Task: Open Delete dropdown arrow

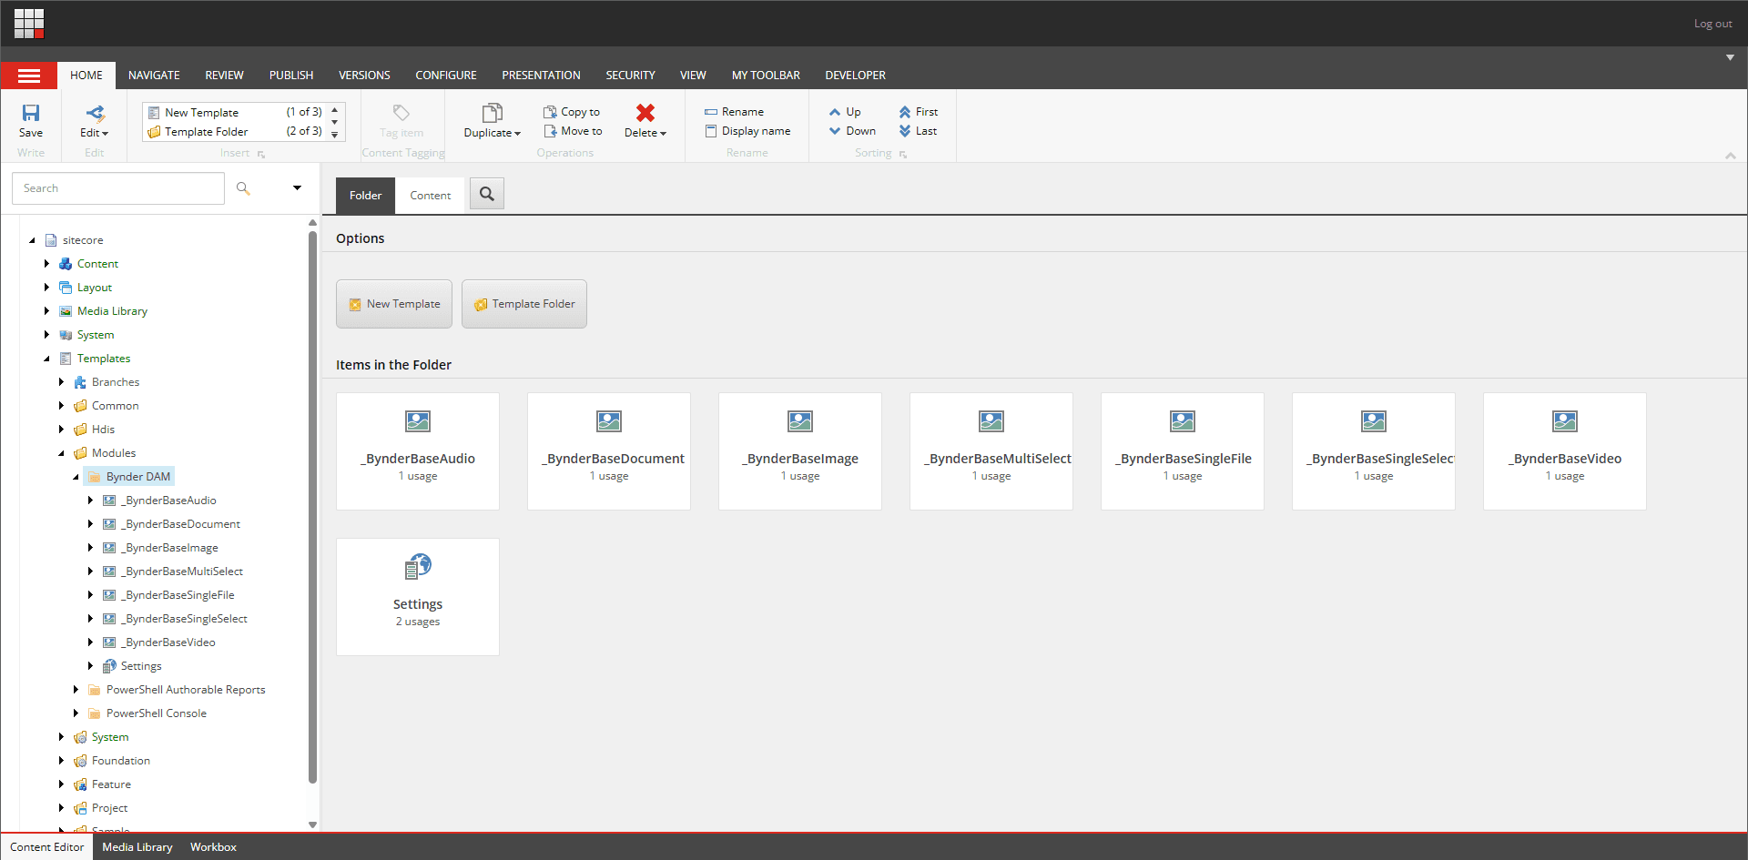Action: point(664,134)
